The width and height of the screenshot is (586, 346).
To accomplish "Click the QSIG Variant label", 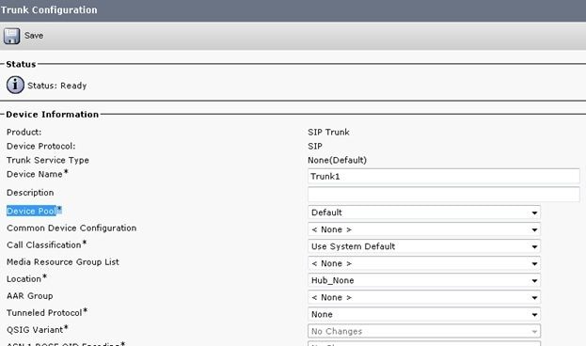I will [x=37, y=330].
